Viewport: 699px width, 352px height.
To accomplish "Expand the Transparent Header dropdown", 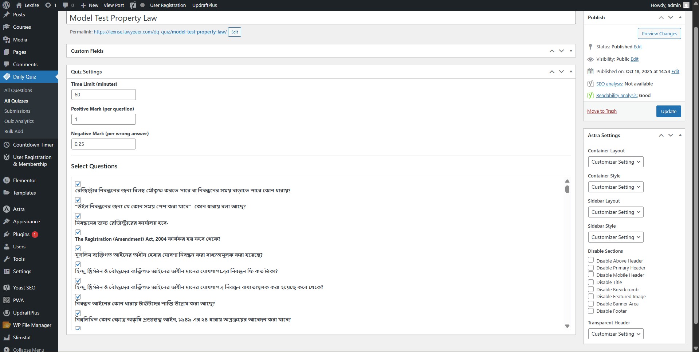I will click(x=616, y=334).
